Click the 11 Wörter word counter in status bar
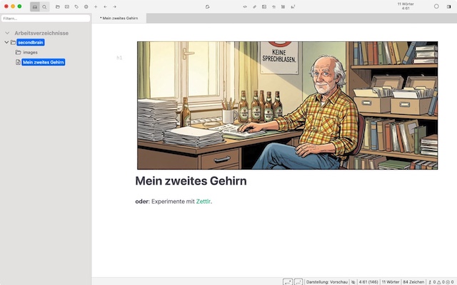The height and width of the screenshot is (285, 457). tap(390, 281)
